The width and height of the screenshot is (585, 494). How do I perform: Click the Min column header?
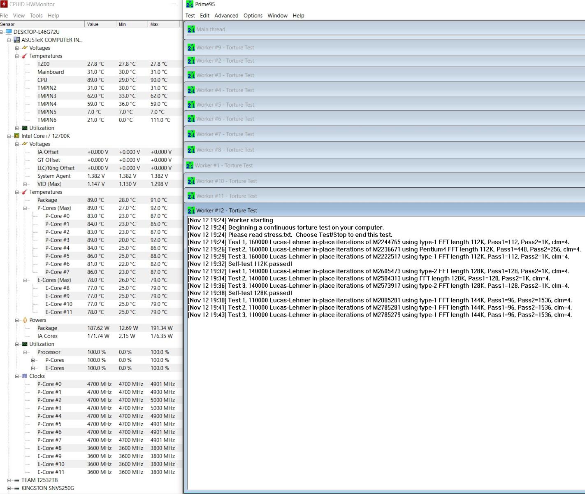coord(132,24)
